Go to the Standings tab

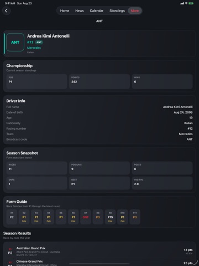pyautogui.click(x=117, y=11)
